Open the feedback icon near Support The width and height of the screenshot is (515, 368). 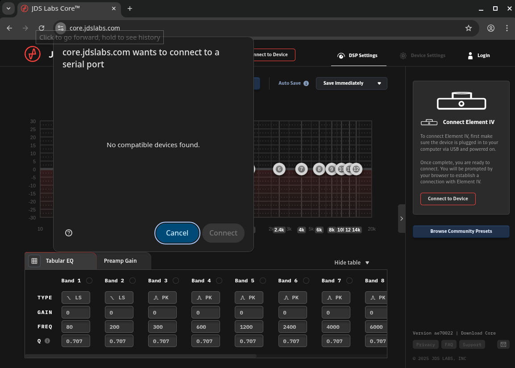(x=503, y=344)
